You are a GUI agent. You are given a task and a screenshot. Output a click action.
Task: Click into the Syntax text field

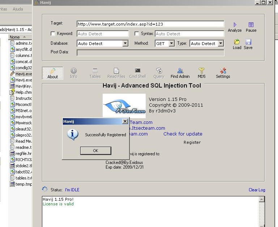[x=189, y=34]
